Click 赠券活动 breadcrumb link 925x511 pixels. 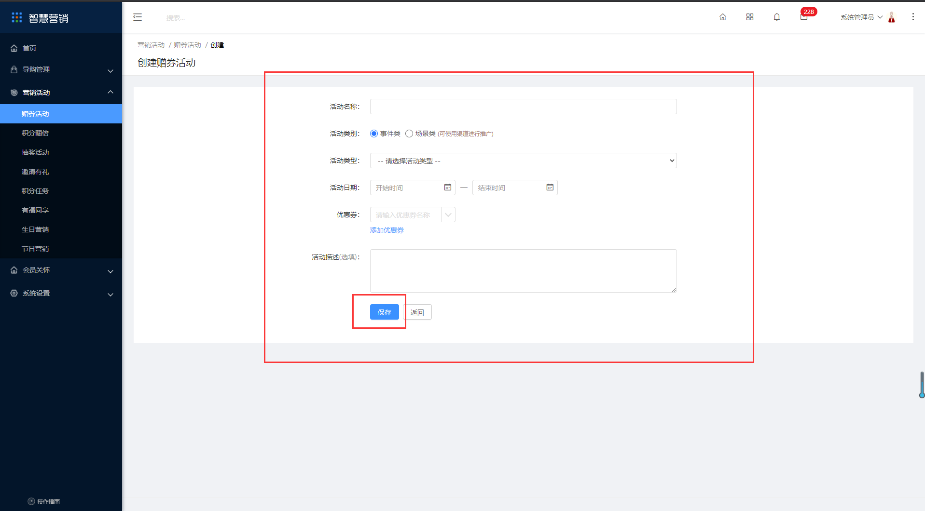pos(187,45)
